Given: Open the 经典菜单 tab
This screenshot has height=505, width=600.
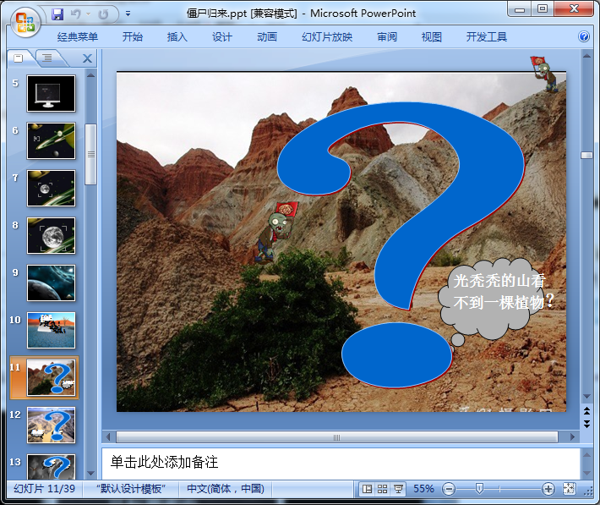Looking at the screenshot, I should (77, 36).
